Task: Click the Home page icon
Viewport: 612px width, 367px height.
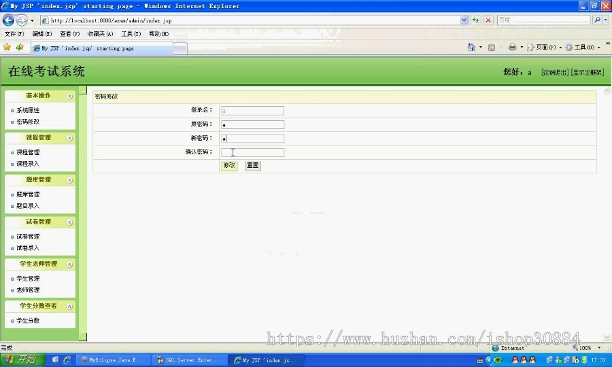Action: pyautogui.click(x=471, y=47)
